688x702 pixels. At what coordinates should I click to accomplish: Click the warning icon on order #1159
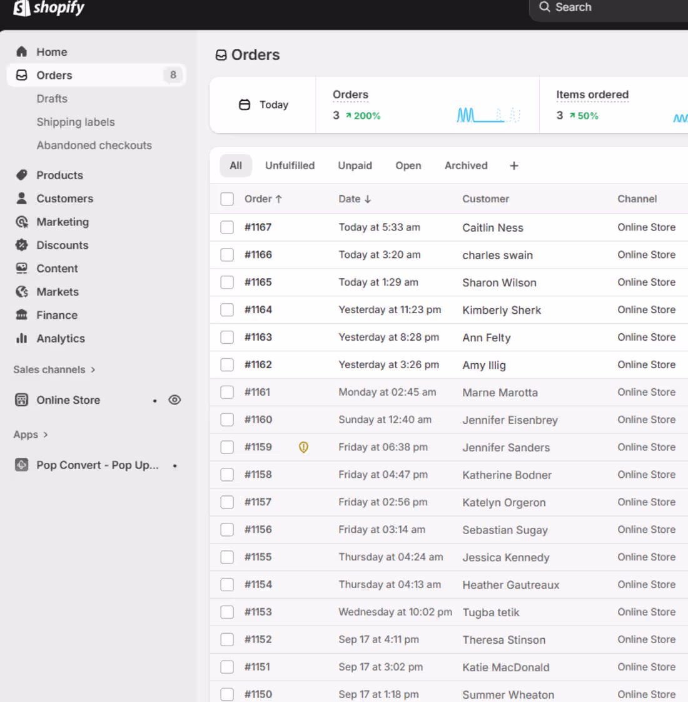pos(303,446)
